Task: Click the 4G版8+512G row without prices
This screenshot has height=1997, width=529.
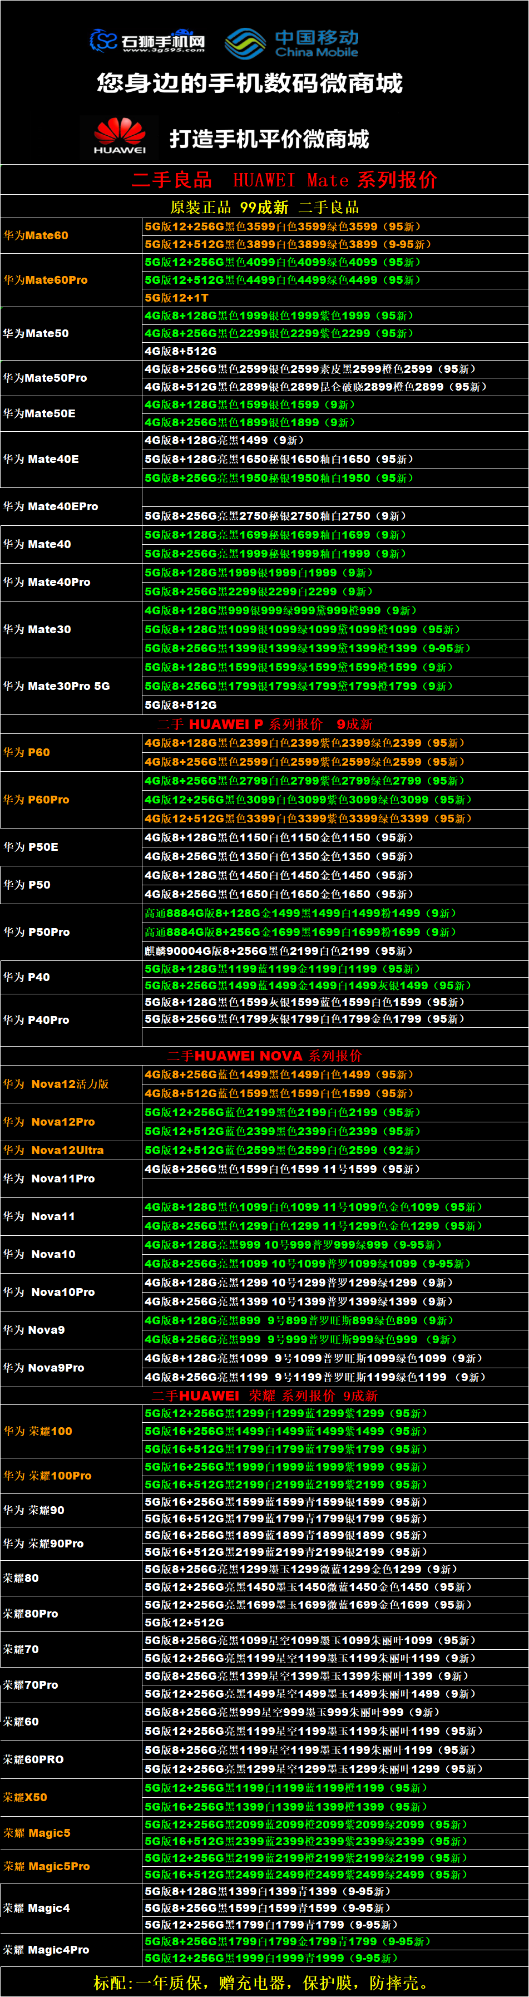Action: [335, 351]
